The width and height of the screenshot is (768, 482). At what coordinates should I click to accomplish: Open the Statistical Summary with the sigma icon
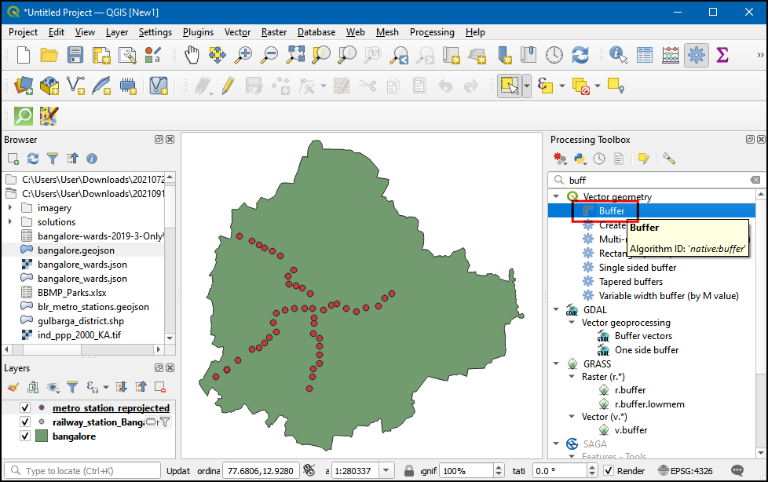(721, 55)
